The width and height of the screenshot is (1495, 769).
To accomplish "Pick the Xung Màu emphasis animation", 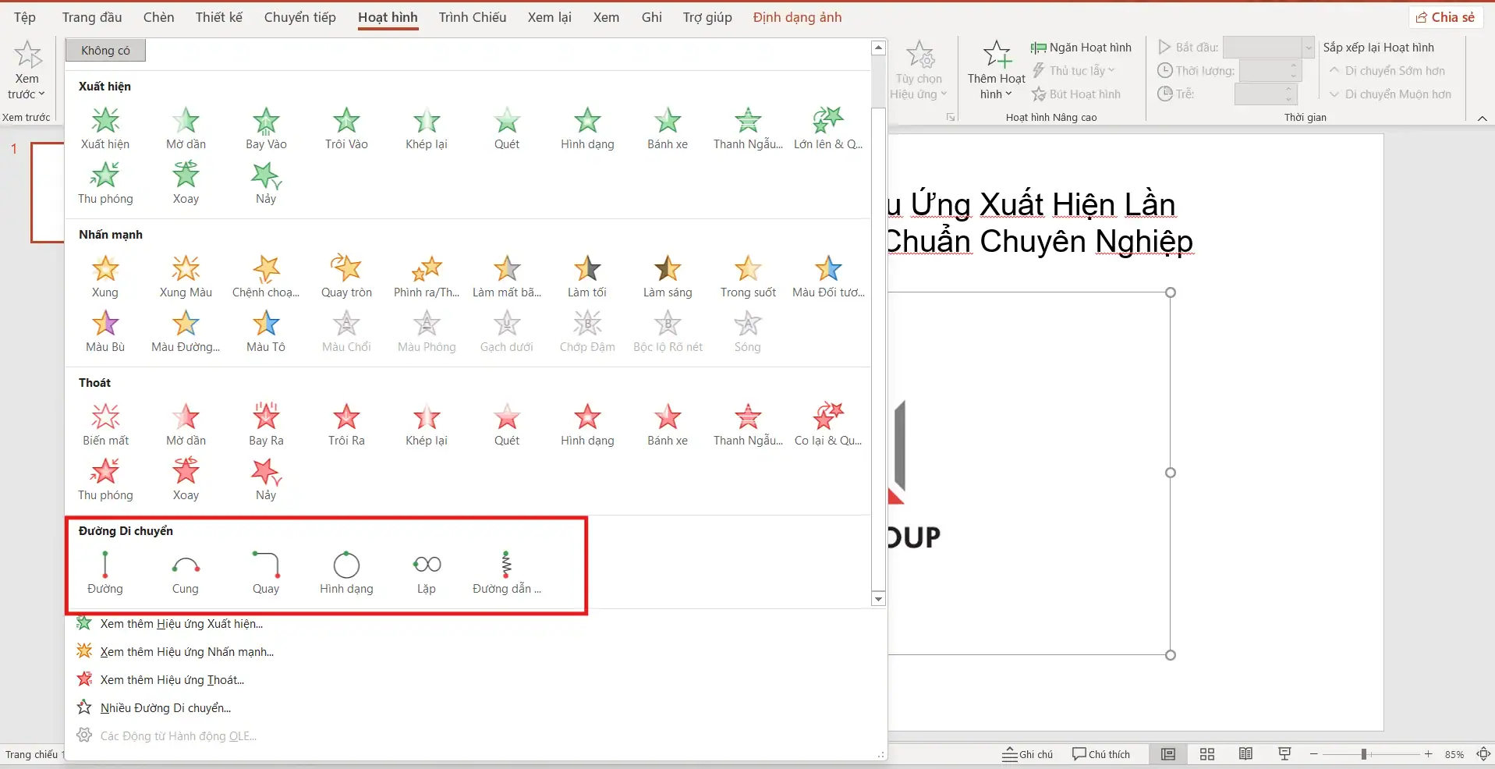I will [x=186, y=277].
